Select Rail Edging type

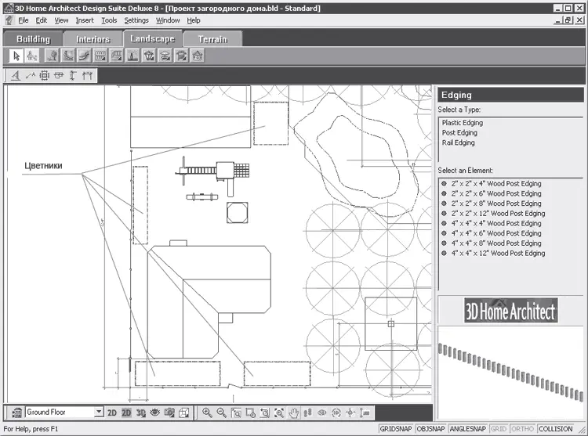pyautogui.click(x=459, y=143)
